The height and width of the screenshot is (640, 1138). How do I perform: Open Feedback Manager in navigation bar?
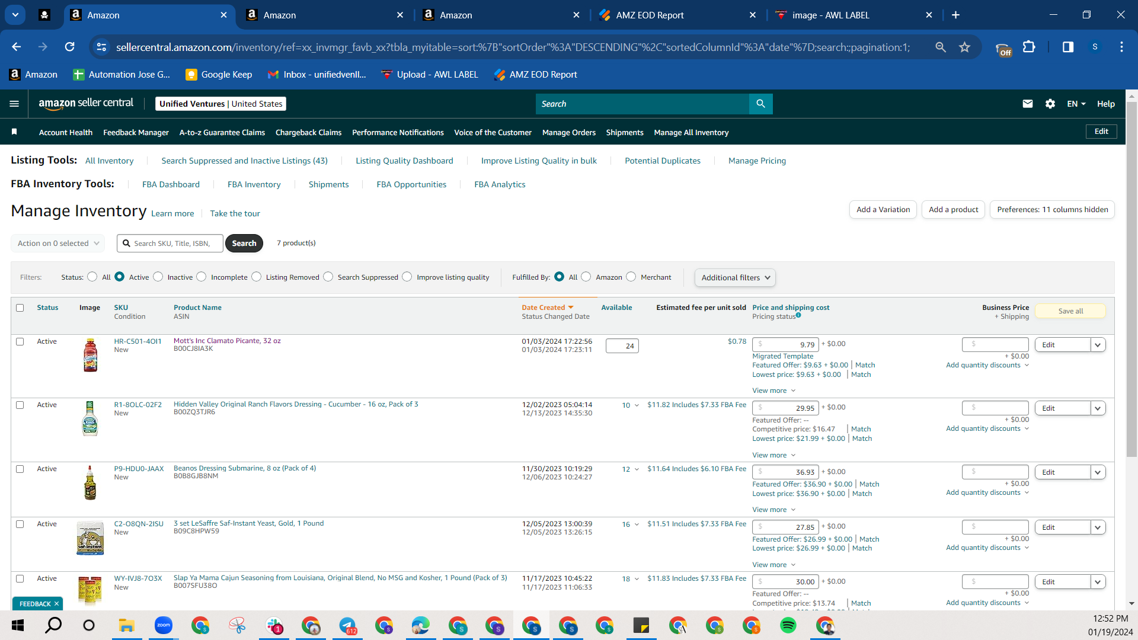(x=136, y=132)
